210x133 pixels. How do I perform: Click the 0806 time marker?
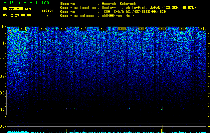[x=122, y=29]
